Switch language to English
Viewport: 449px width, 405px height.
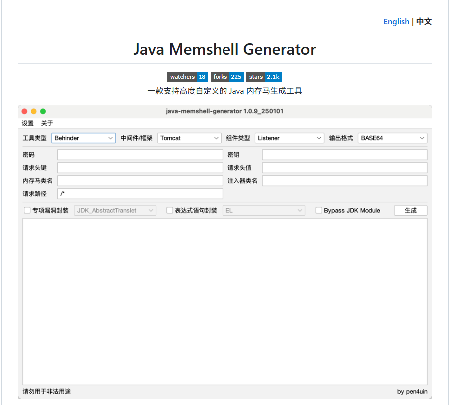click(396, 22)
